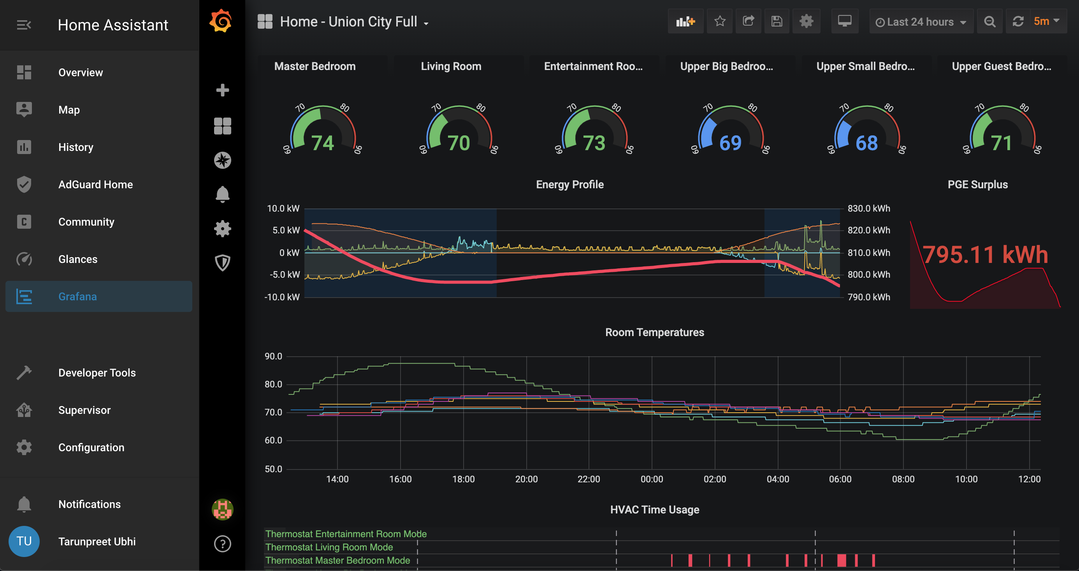Go to the History sidebar item
The height and width of the screenshot is (571, 1079).
[x=76, y=147]
